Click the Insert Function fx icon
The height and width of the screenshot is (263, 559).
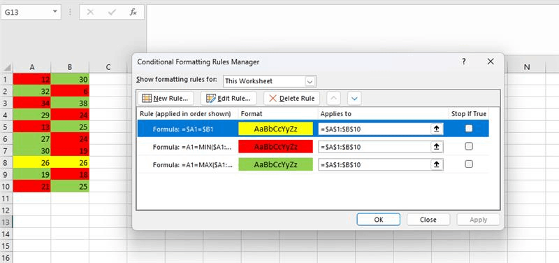[x=133, y=12]
